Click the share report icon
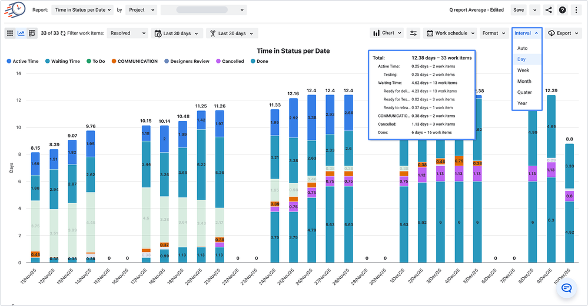 pyautogui.click(x=549, y=10)
